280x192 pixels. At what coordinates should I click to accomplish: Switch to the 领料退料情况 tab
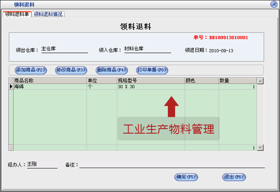click(48, 14)
